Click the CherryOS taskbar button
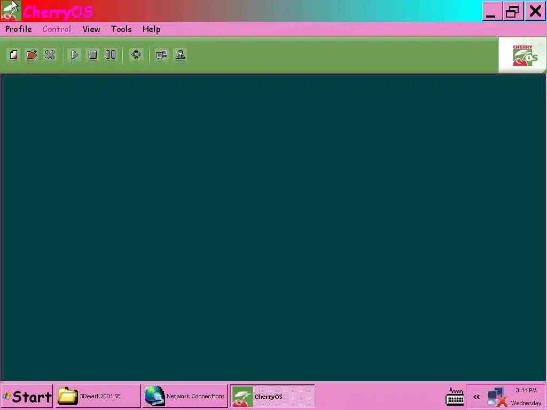 (272, 397)
